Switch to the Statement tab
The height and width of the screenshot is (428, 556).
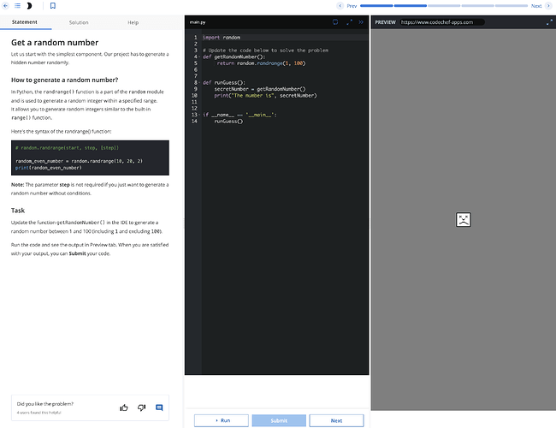(x=25, y=22)
